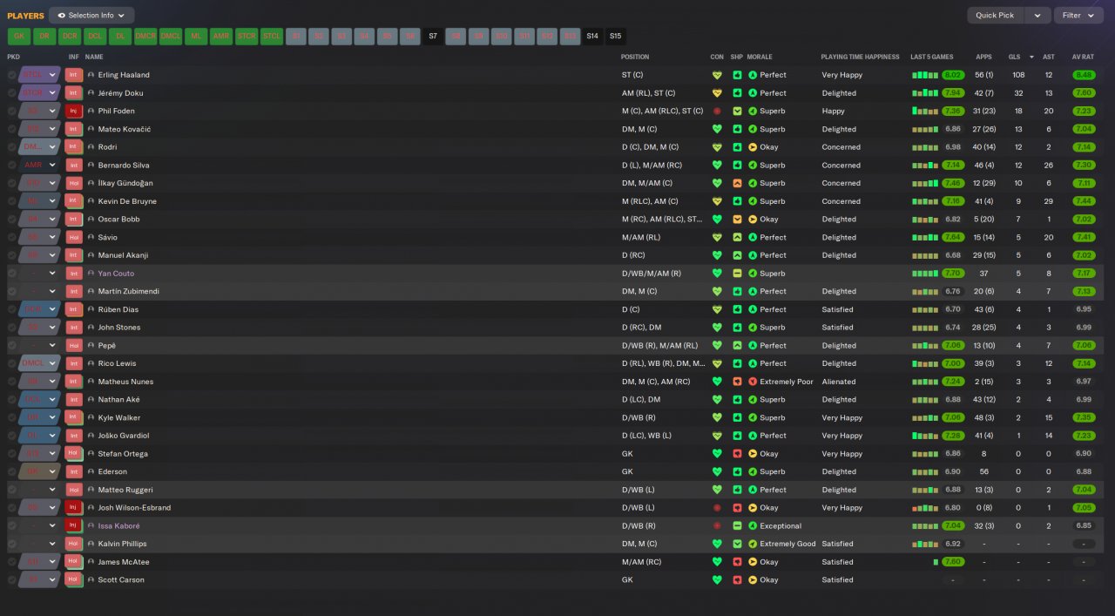Toggle the selection check for Yan Couto
The width and height of the screenshot is (1115, 616).
click(12, 274)
